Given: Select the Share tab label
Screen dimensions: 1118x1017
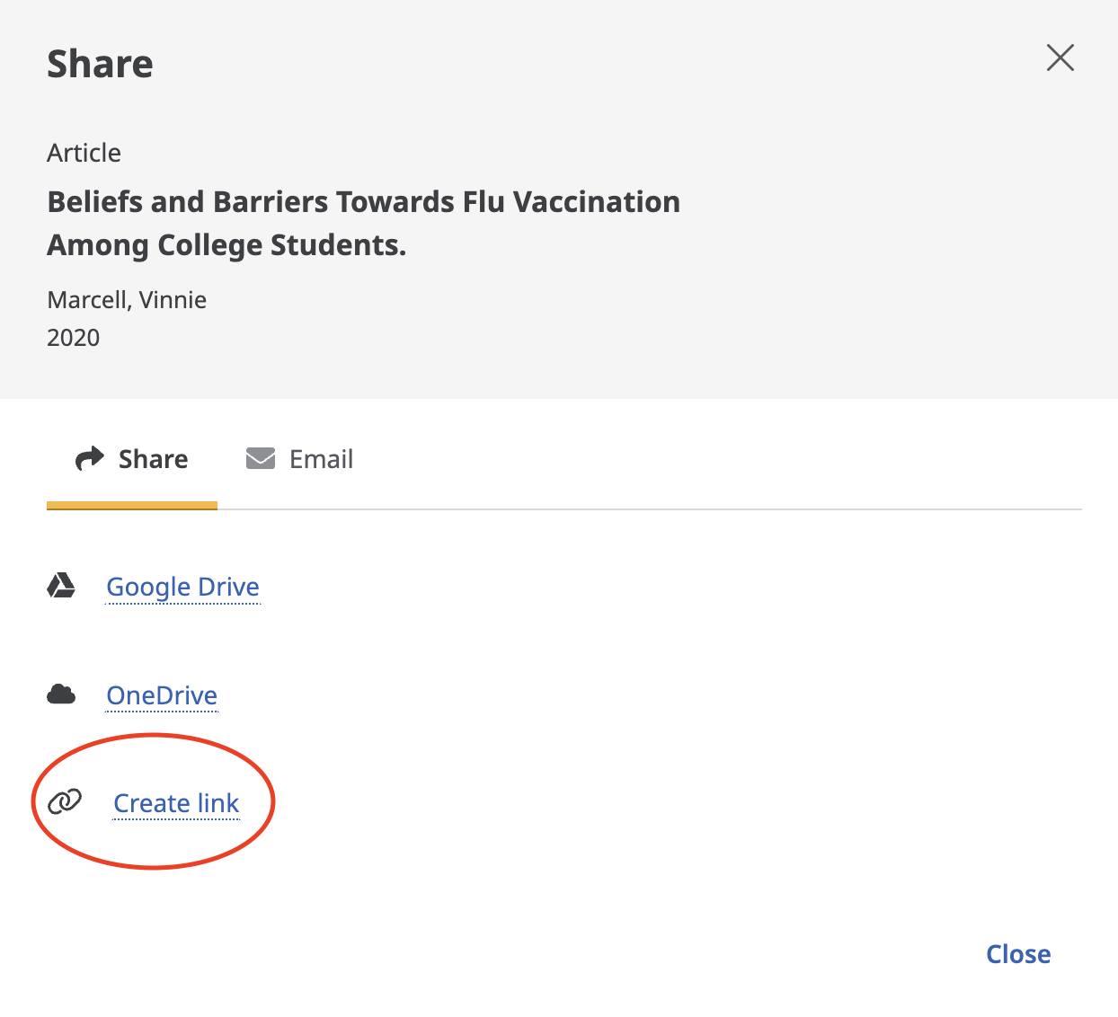Looking at the screenshot, I should click(154, 459).
